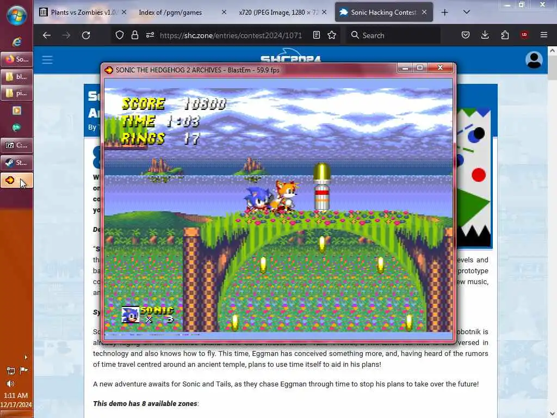The image size is (557, 418).
Task: Close the Plants vs Zombies tab
Action: 123,12
